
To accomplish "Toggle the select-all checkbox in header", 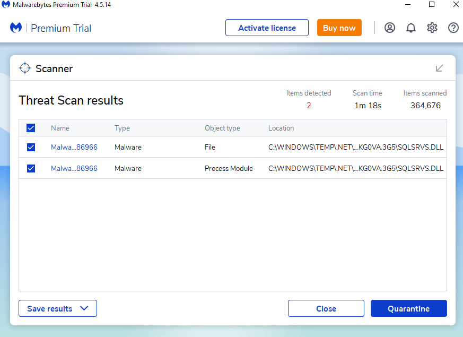I will click(31, 128).
